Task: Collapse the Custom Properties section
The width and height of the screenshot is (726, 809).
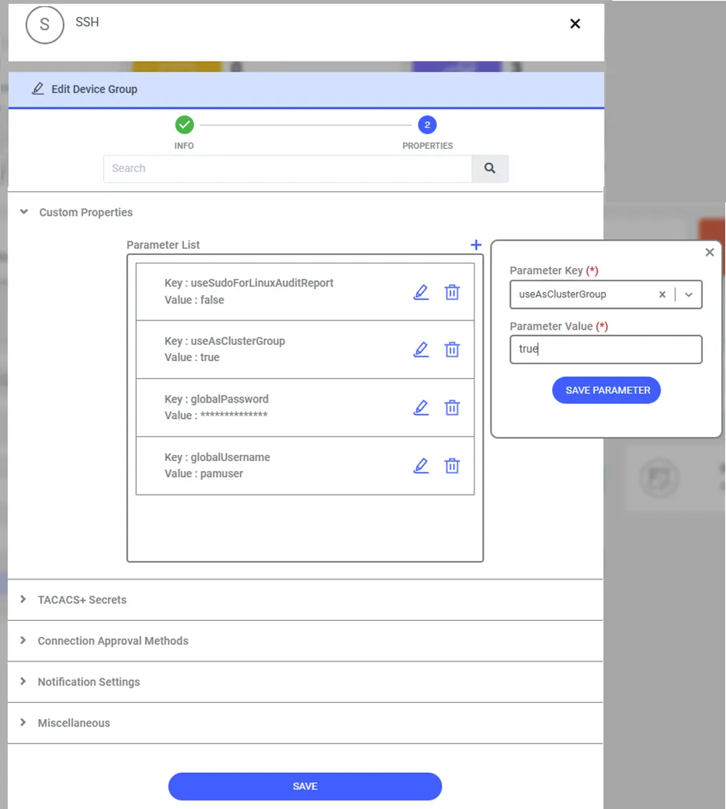Action: point(24,211)
